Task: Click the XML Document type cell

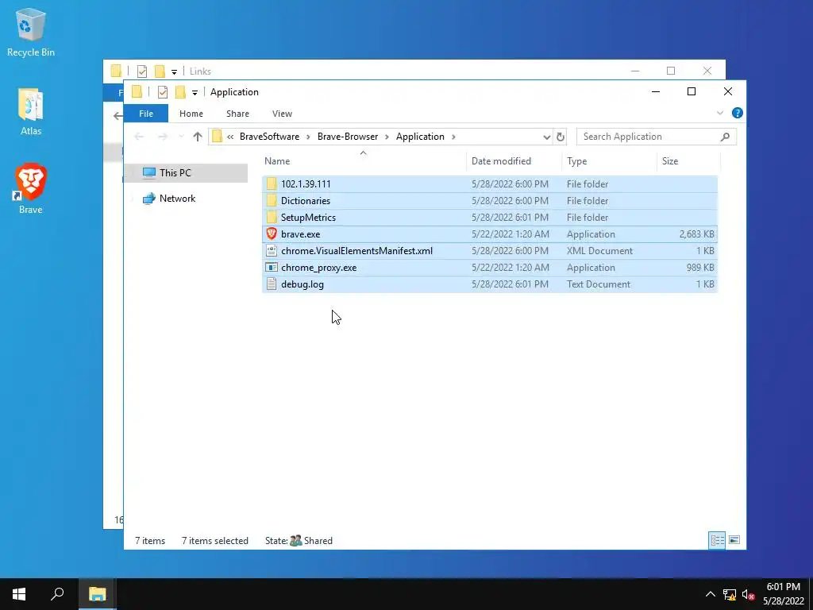Action: [x=599, y=251]
